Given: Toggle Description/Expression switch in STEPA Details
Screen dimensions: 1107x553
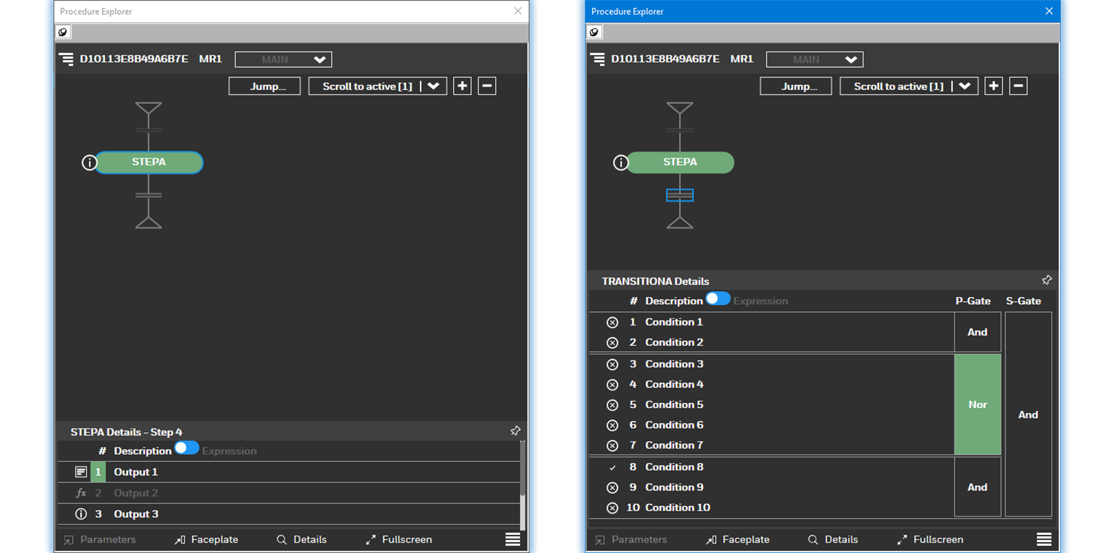Looking at the screenshot, I should tap(186, 448).
